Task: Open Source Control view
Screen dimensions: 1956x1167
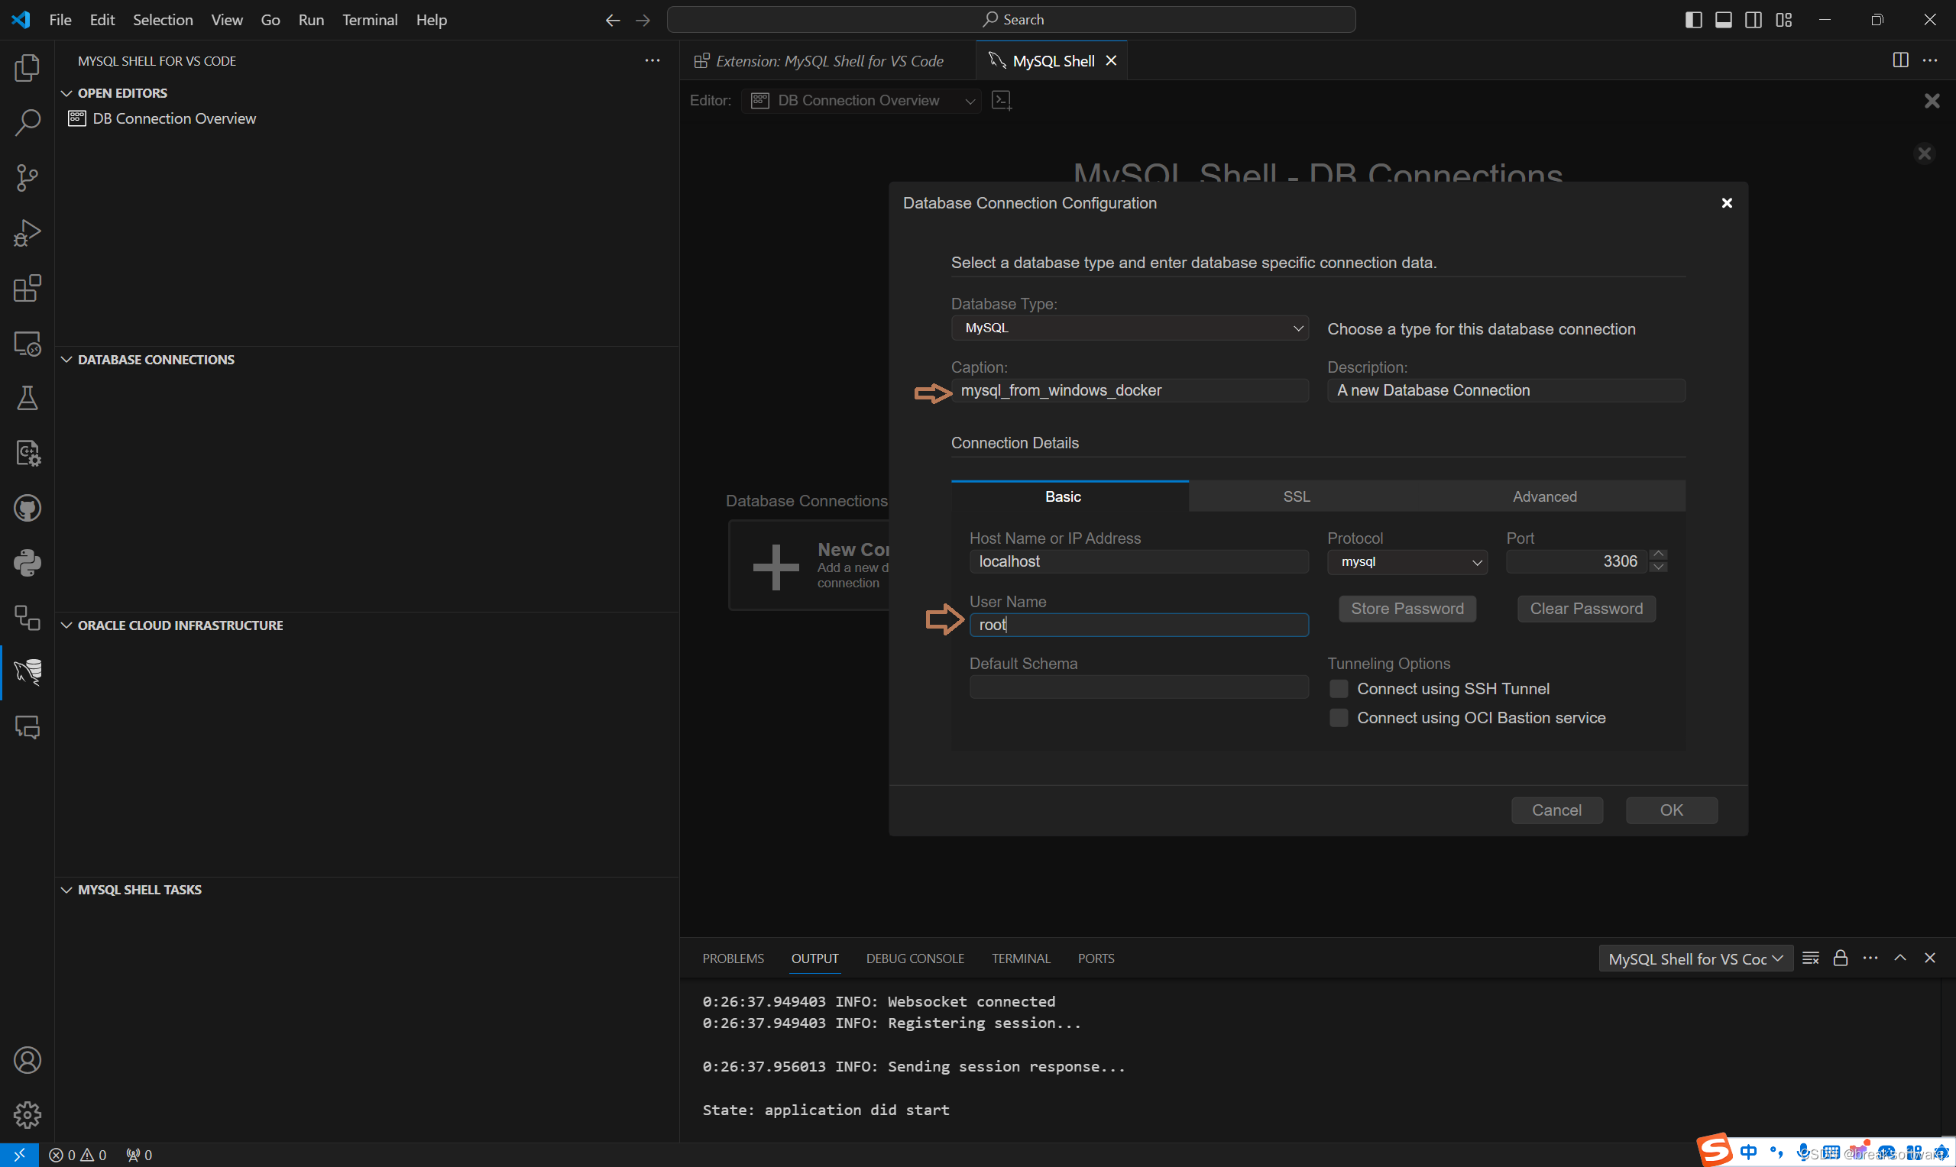Action: 27,178
